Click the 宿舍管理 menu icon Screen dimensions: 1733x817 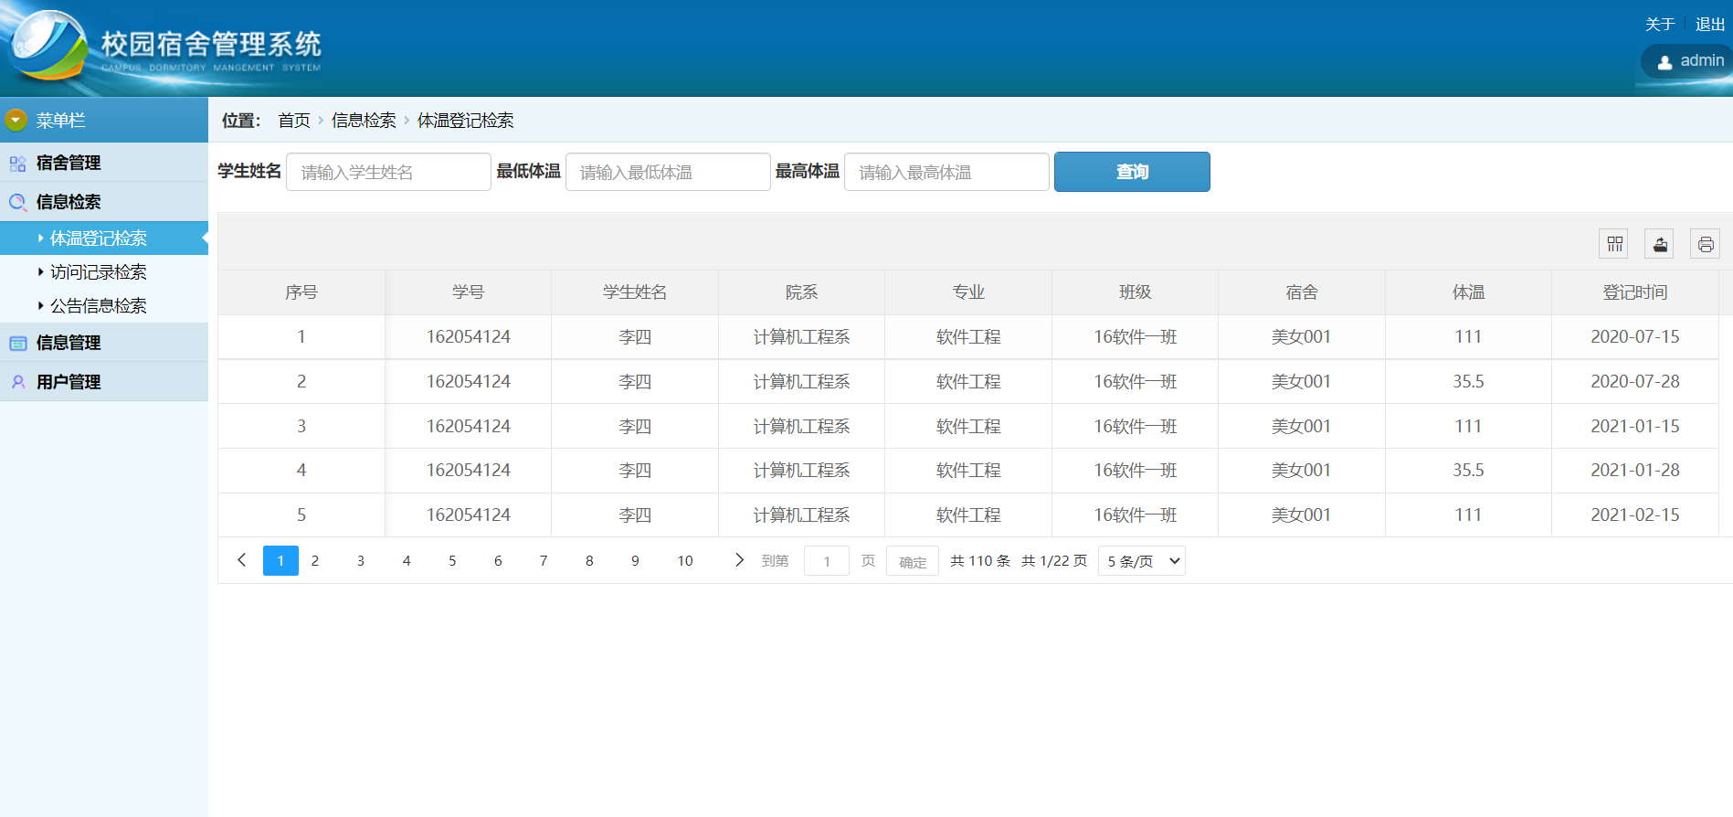tap(17, 164)
